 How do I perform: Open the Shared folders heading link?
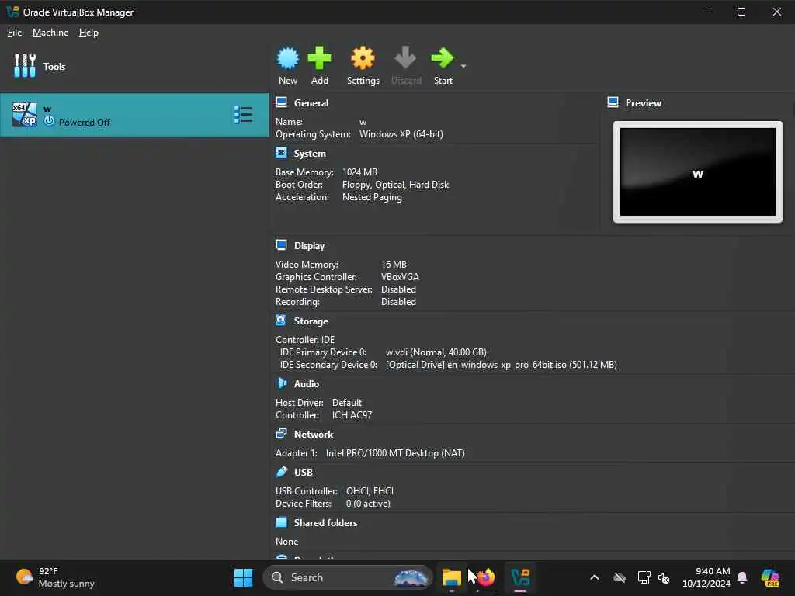(x=325, y=522)
